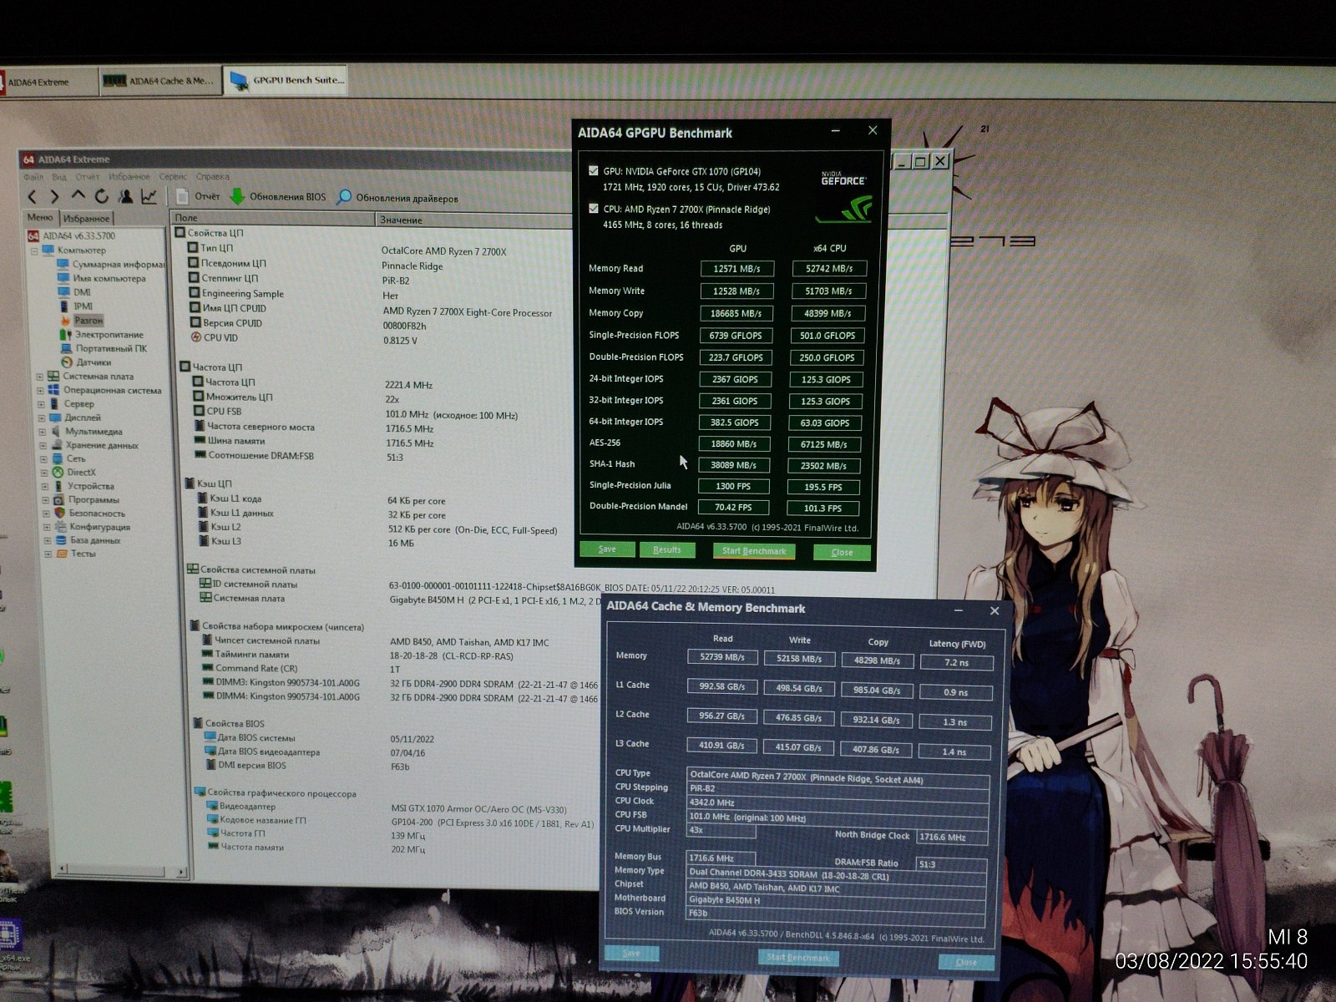Image resolution: width=1336 pixels, height=1002 pixels.
Task: Click Close in the GPGPU Benchmark window
Action: [x=842, y=552]
